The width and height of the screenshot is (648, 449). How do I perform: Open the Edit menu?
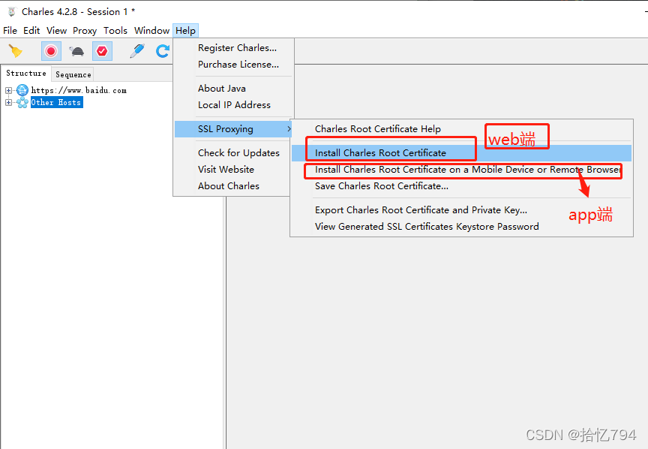[x=31, y=31]
